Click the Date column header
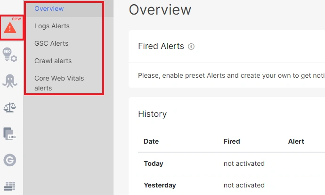 click(151, 141)
